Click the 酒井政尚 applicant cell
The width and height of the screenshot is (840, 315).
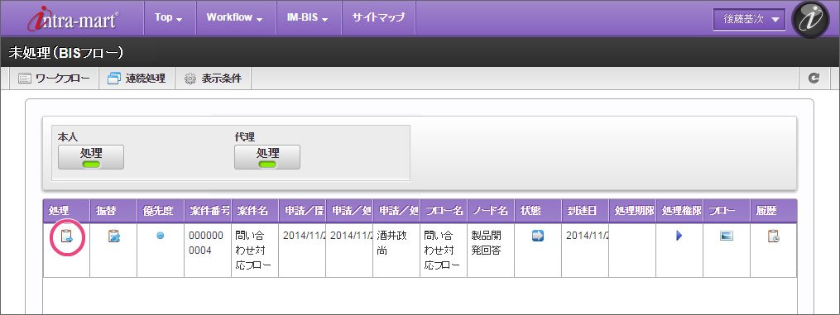(x=396, y=251)
